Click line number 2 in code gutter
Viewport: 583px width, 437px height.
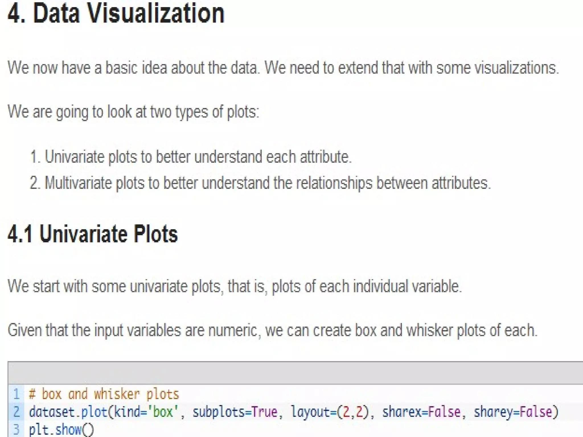[16, 412]
